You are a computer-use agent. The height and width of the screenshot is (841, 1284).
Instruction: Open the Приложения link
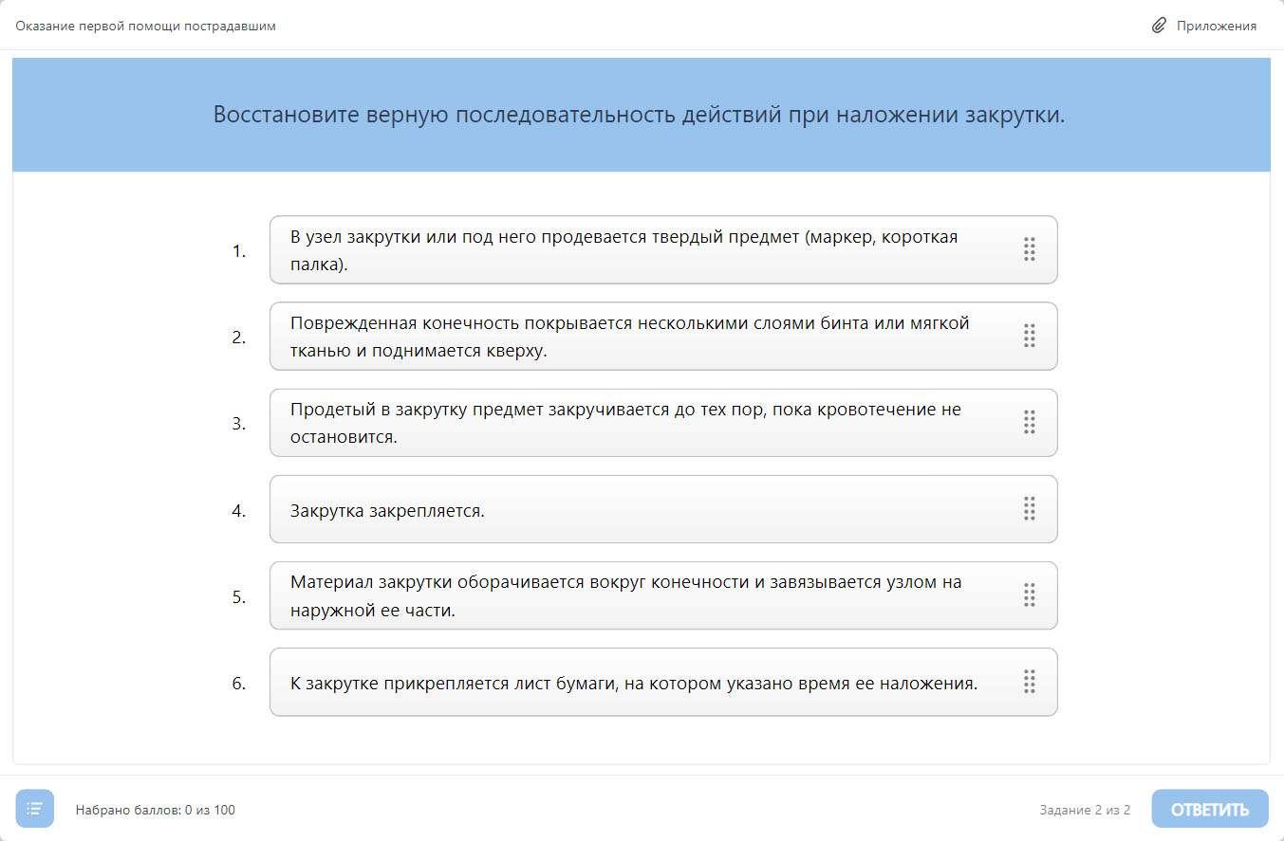[x=1216, y=26]
